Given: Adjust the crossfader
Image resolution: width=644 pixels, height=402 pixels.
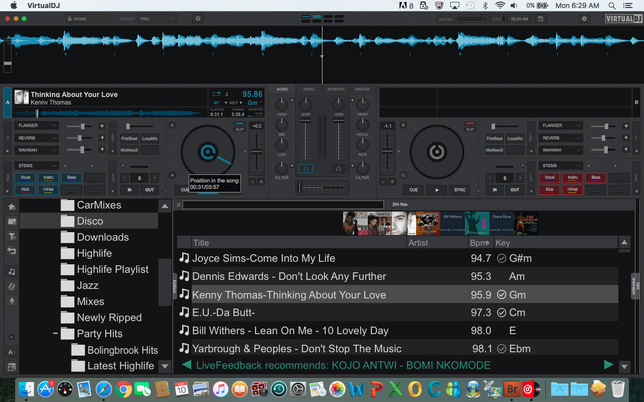Looking at the screenshot, I should (322, 187).
